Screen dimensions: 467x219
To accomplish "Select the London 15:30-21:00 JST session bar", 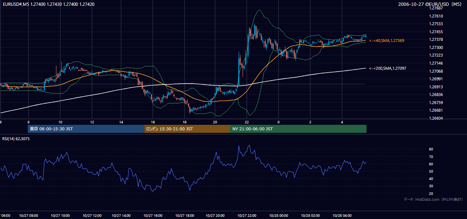I will [x=187, y=129].
